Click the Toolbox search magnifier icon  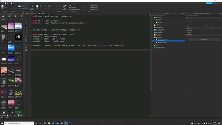click(x=20, y=19)
